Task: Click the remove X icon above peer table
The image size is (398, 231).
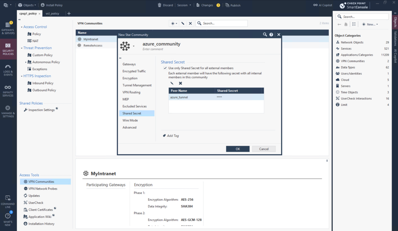Action: tap(180, 83)
